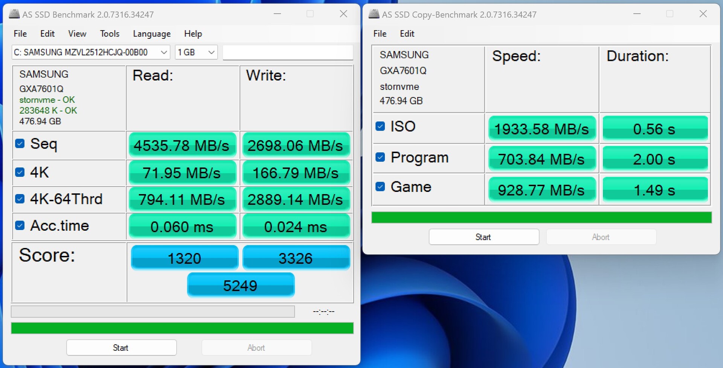Screen dimensions: 723x368
Task: Click the 4K-64Thrd read result 794.11 MB/s
Action: point(183,199)
